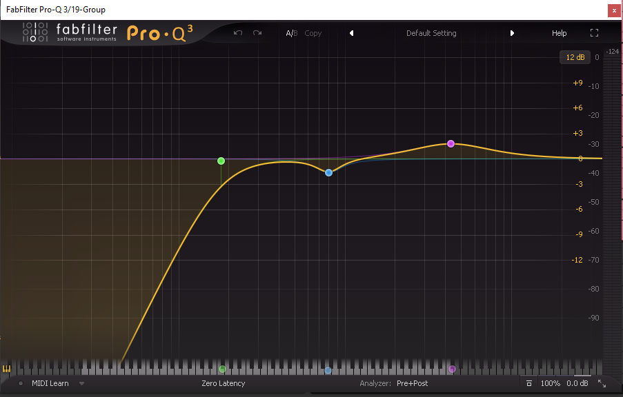Open the Help menu

point(559,33)
